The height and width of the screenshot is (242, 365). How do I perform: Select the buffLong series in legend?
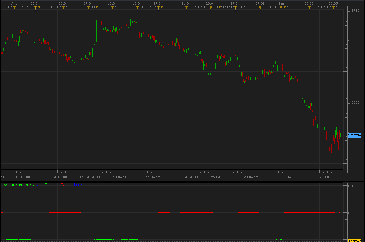click(x=47, y=185)
